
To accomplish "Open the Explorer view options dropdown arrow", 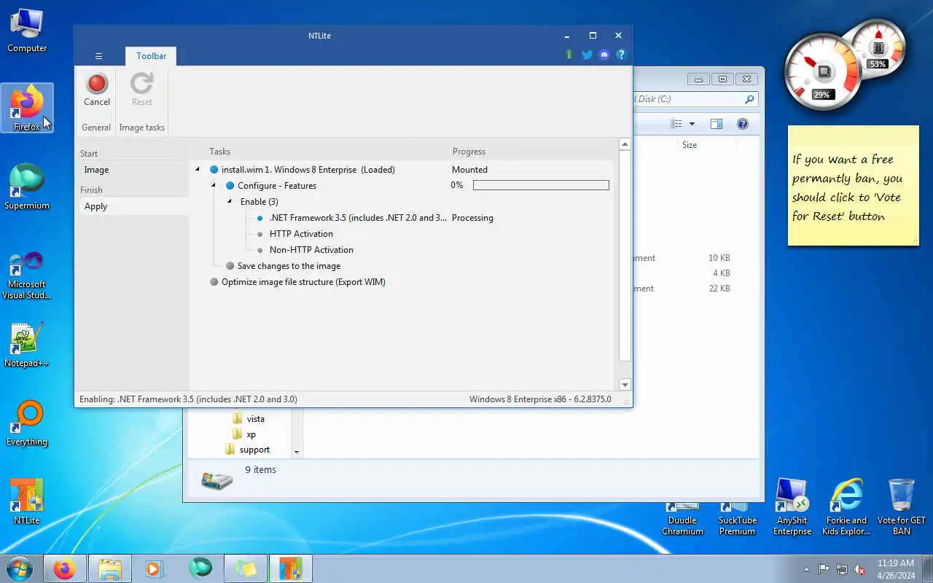I will point(692,124).
